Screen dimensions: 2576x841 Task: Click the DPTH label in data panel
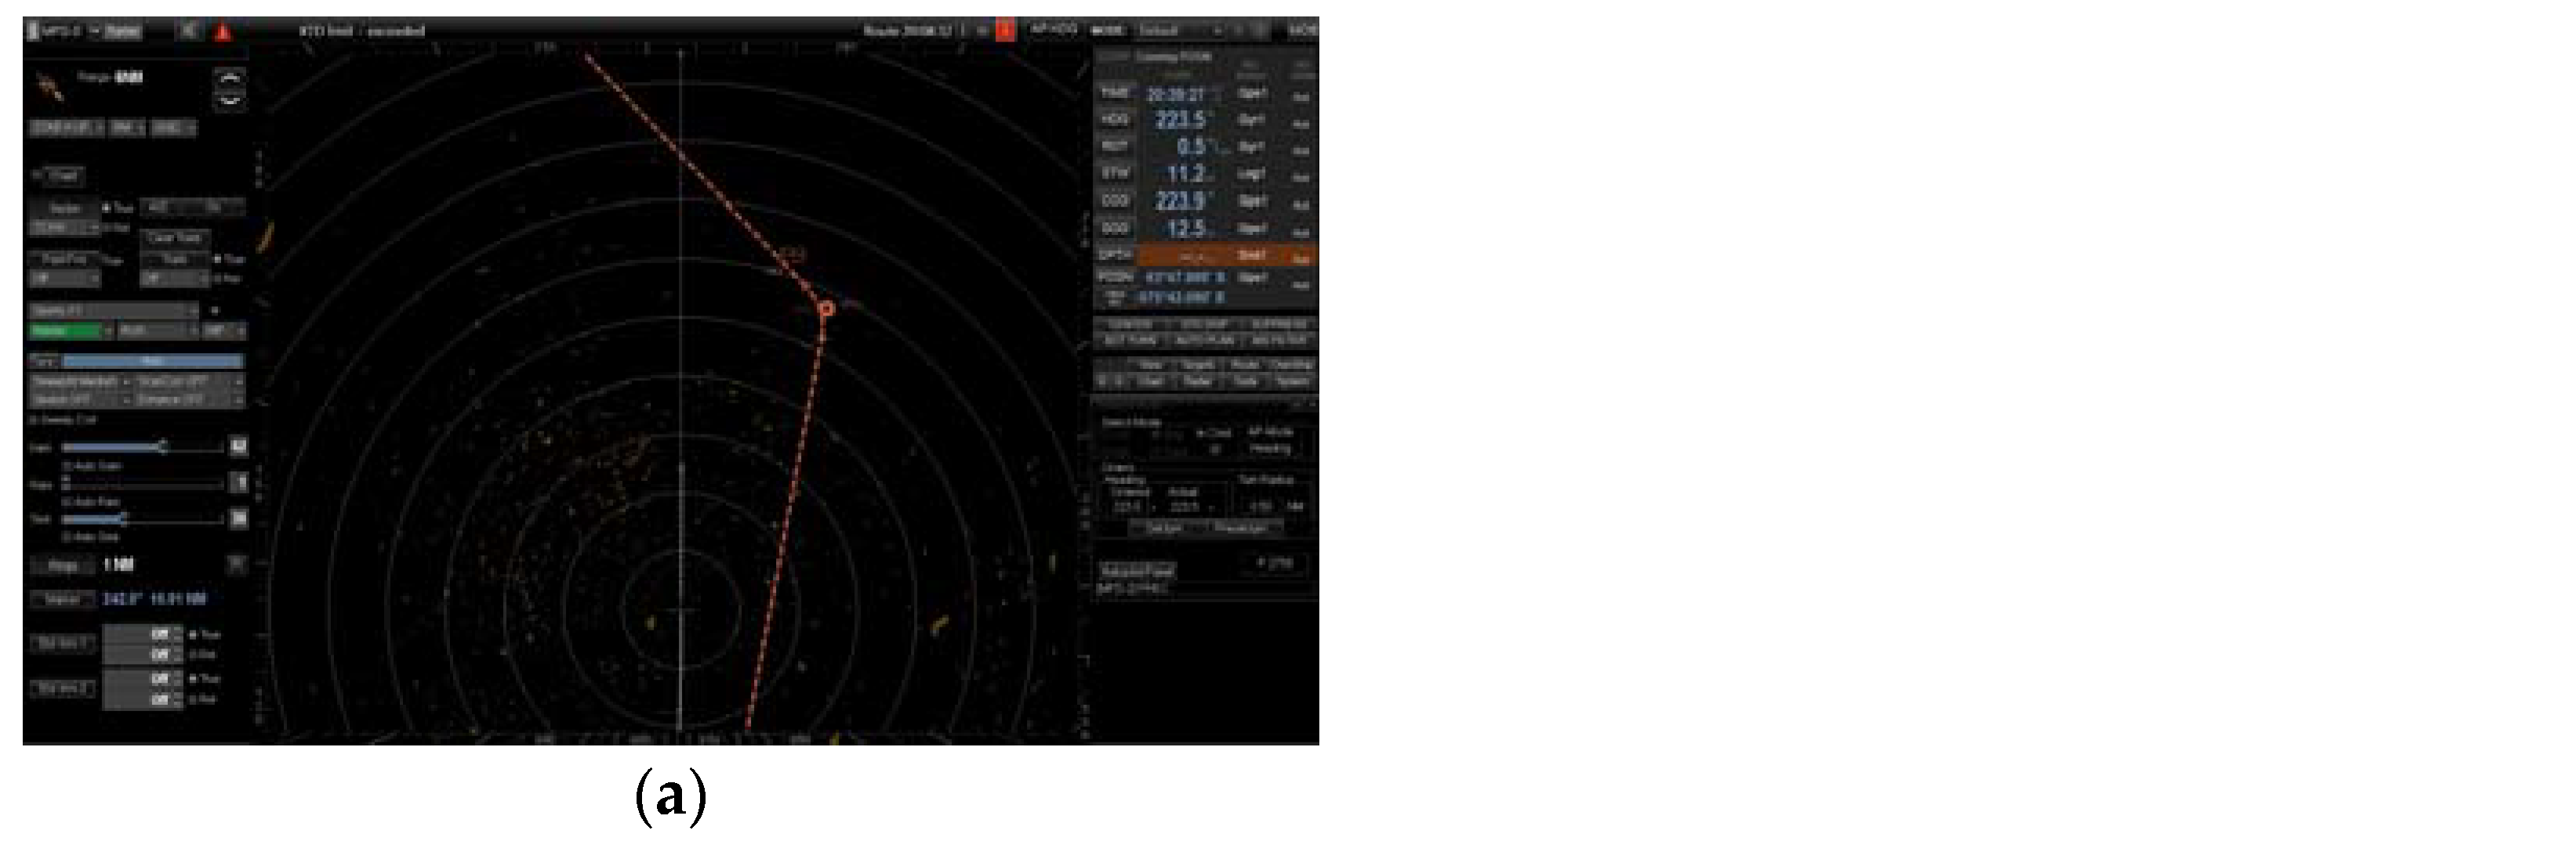tap(1115, 254)
